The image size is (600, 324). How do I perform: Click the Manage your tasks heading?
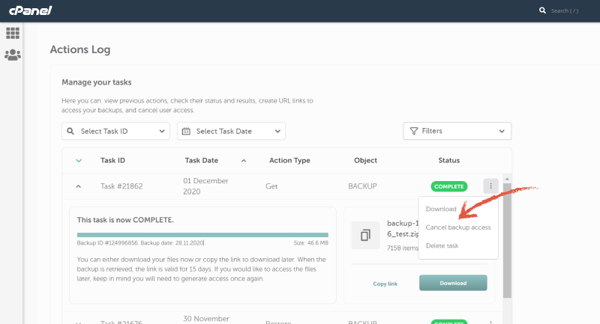click(97, 82)
